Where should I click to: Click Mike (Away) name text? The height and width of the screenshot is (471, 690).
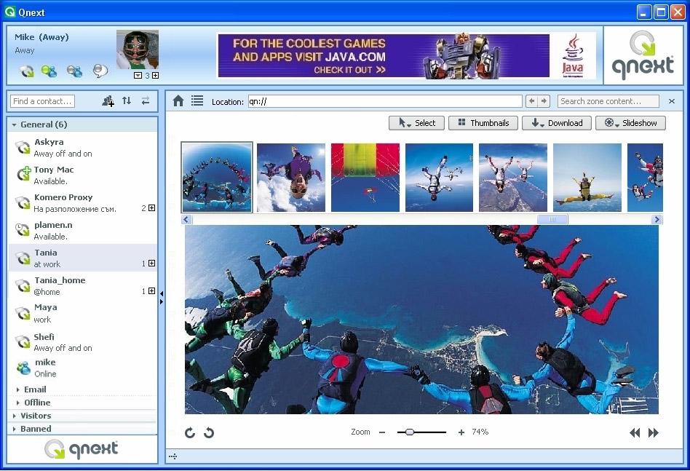[x=41, y=37]
